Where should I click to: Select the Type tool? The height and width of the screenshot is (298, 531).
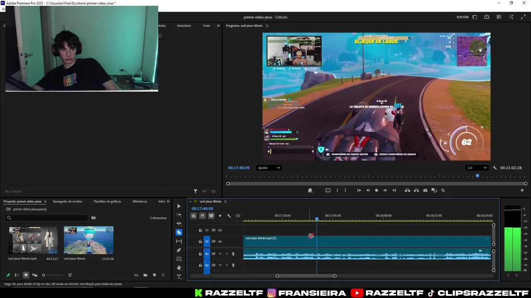[x=179, y=276]
